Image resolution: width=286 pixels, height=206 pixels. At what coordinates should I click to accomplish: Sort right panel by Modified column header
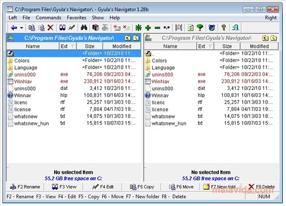click(259, 46)
